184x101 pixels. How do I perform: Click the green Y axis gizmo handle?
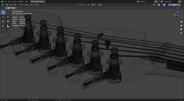(174, 15)
